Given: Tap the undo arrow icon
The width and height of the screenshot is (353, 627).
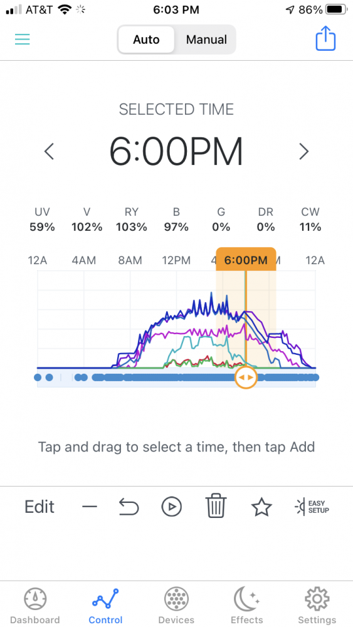Looking at the screenshot, I should pos(129,507).
